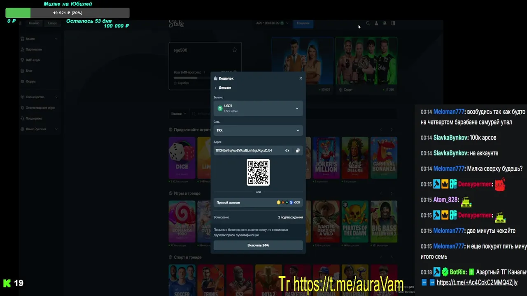Image resolution: width=527 pixels, height=296 pixels.
Task: Expand the ARS balance currency dropdown
Action: pyautogui.click(x=287, y=23)
